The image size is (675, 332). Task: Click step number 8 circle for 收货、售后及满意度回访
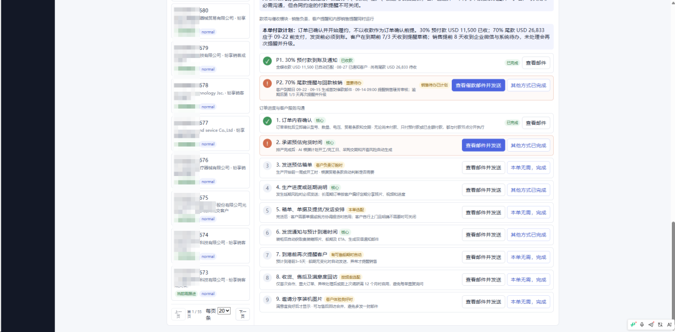click(267, 277)
